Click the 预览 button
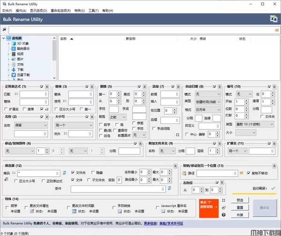 pos(239,200)
